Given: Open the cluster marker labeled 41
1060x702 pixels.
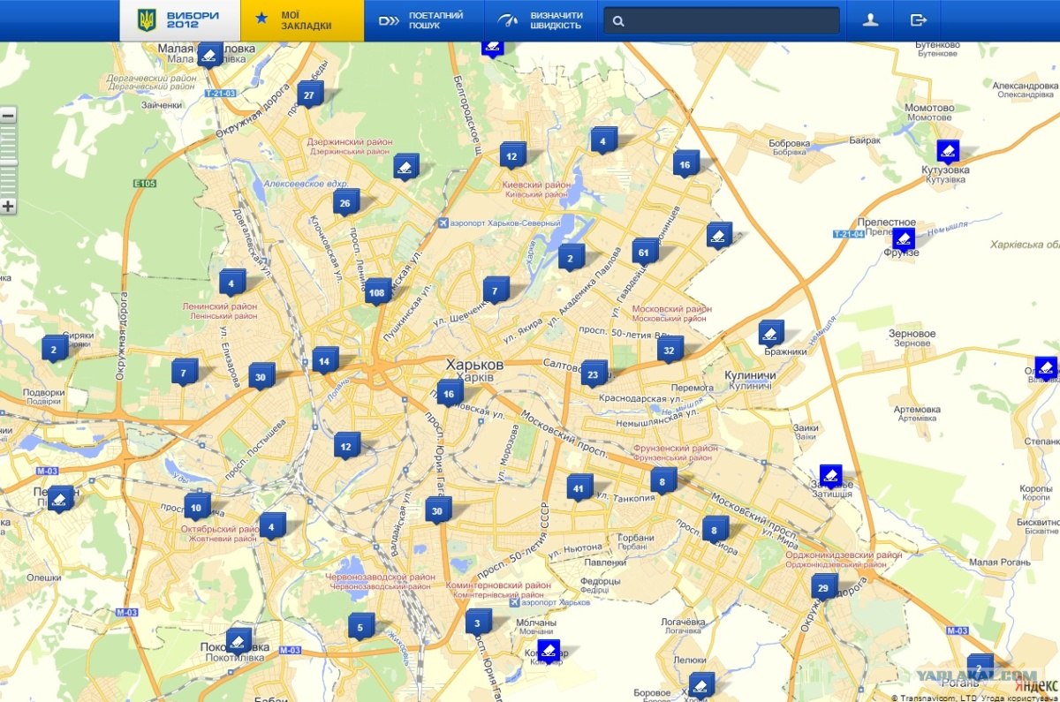Looking at the screenshot, I should [579, 487].
